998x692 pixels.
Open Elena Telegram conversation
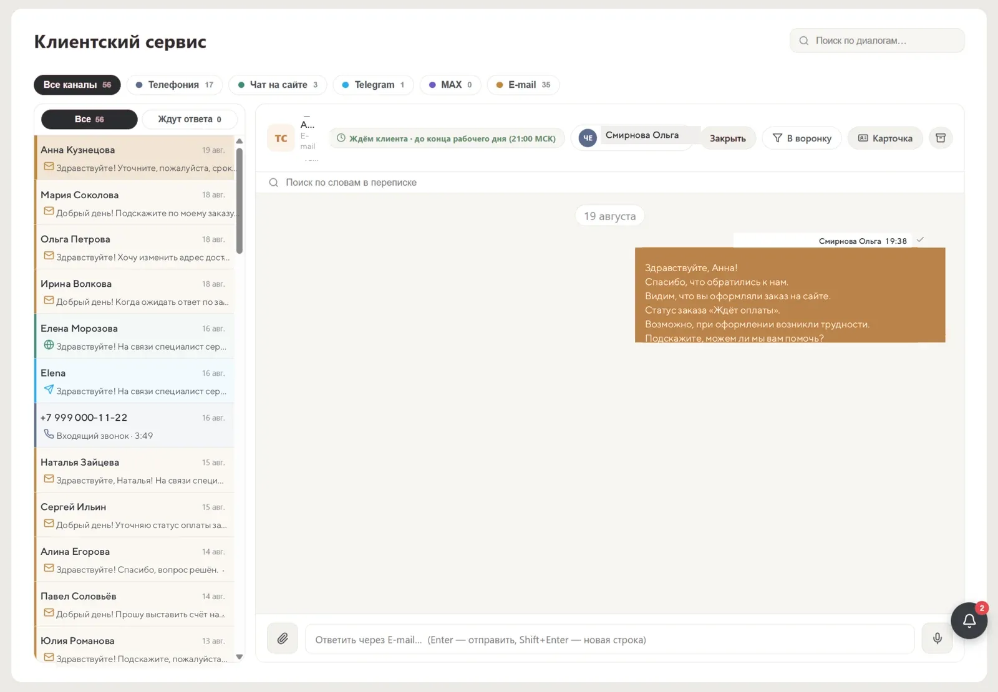tap(134, 382)
